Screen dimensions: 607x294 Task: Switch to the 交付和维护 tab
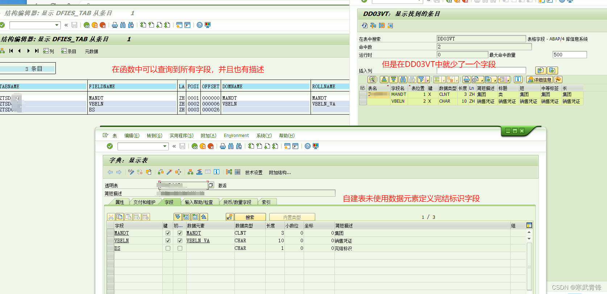click(x=144, y=202)
